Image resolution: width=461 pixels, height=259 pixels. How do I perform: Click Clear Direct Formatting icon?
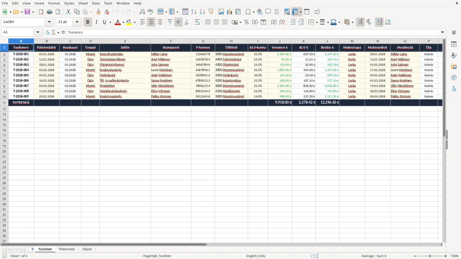(107, 12)
